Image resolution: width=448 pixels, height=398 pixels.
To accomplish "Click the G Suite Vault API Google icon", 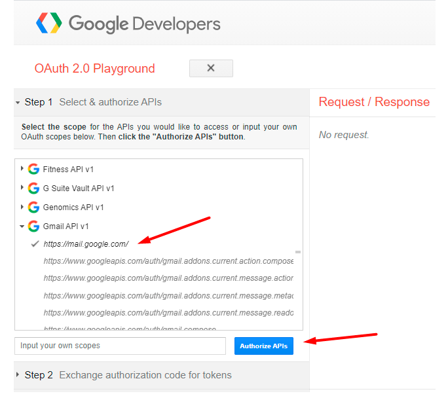I will [x=33, y=188].
